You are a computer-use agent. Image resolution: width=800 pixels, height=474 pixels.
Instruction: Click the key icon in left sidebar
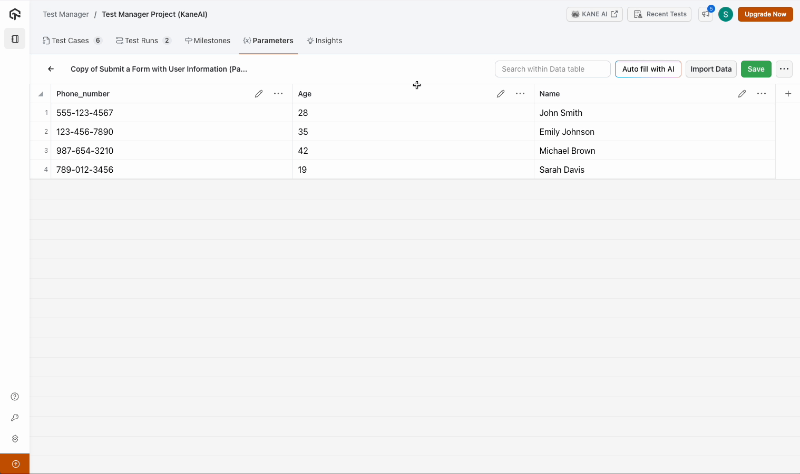(15, 418)
